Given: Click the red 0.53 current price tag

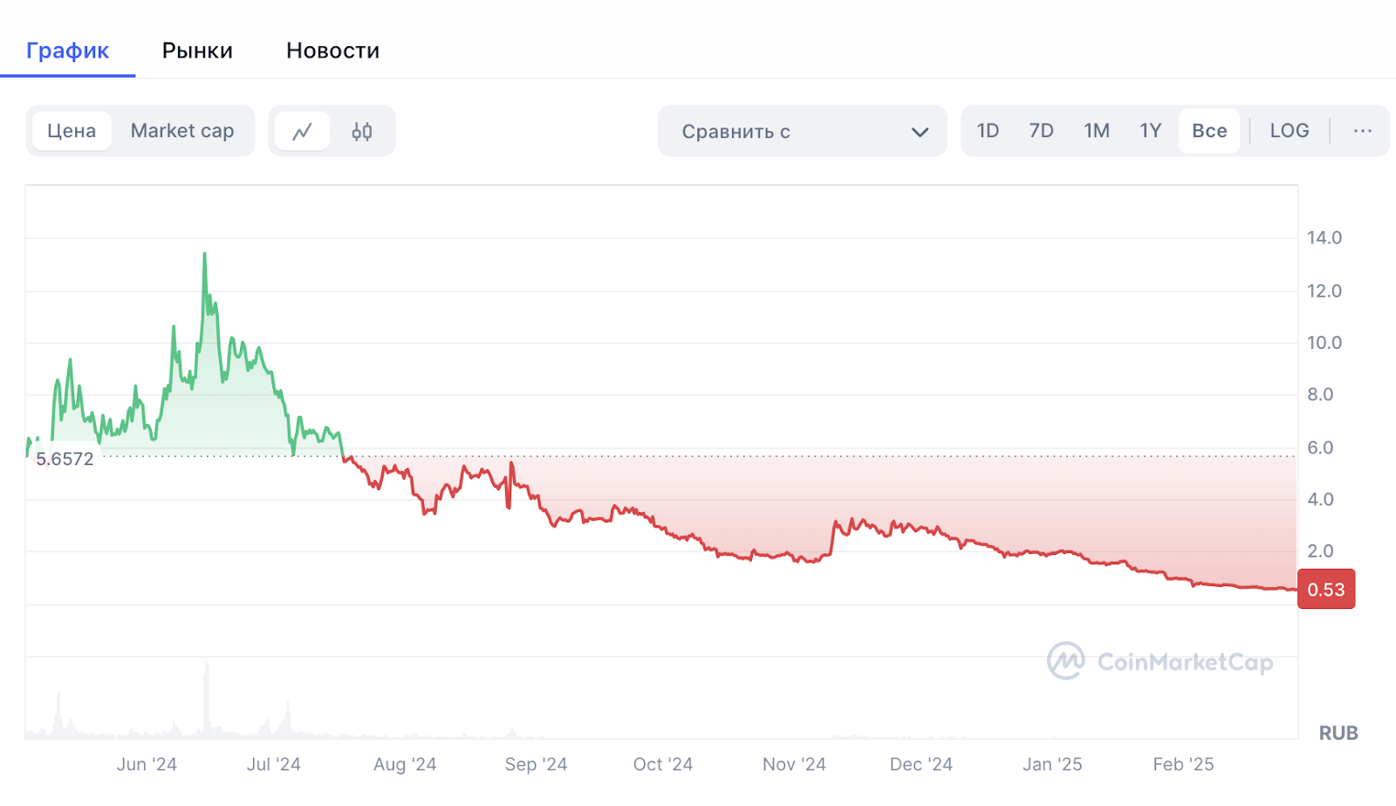Looking at the screenshot, I should [1325, 590].
